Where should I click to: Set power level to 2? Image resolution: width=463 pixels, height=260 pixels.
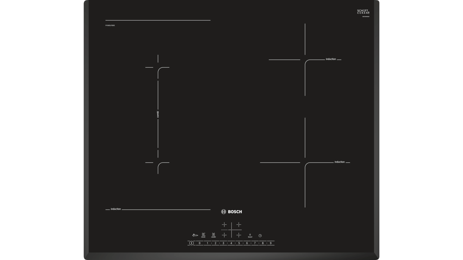(x=215, y=243)
